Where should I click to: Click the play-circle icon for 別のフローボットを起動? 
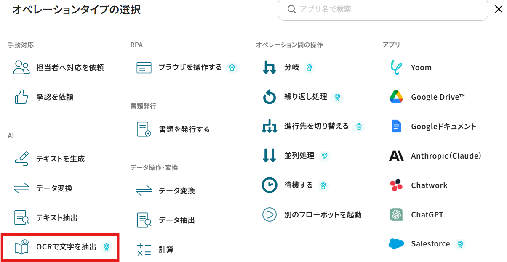(x=270, y=214)
